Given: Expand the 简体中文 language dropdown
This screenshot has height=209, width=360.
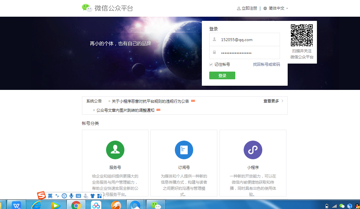Looking at the screenshot, I should click(x=278, y=8).
